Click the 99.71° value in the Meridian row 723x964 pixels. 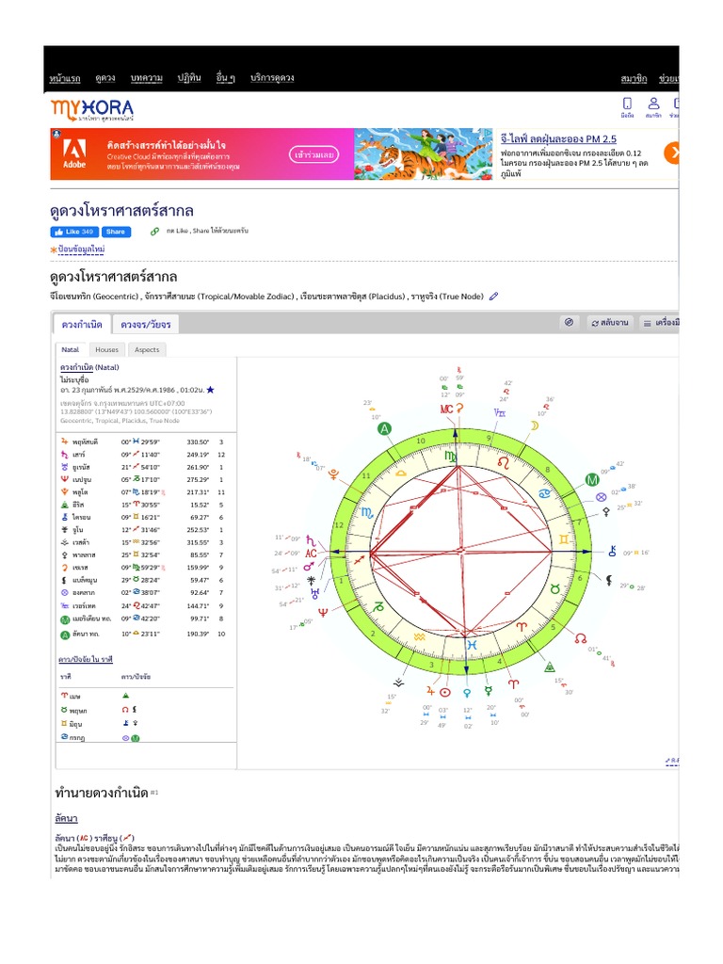200,619
